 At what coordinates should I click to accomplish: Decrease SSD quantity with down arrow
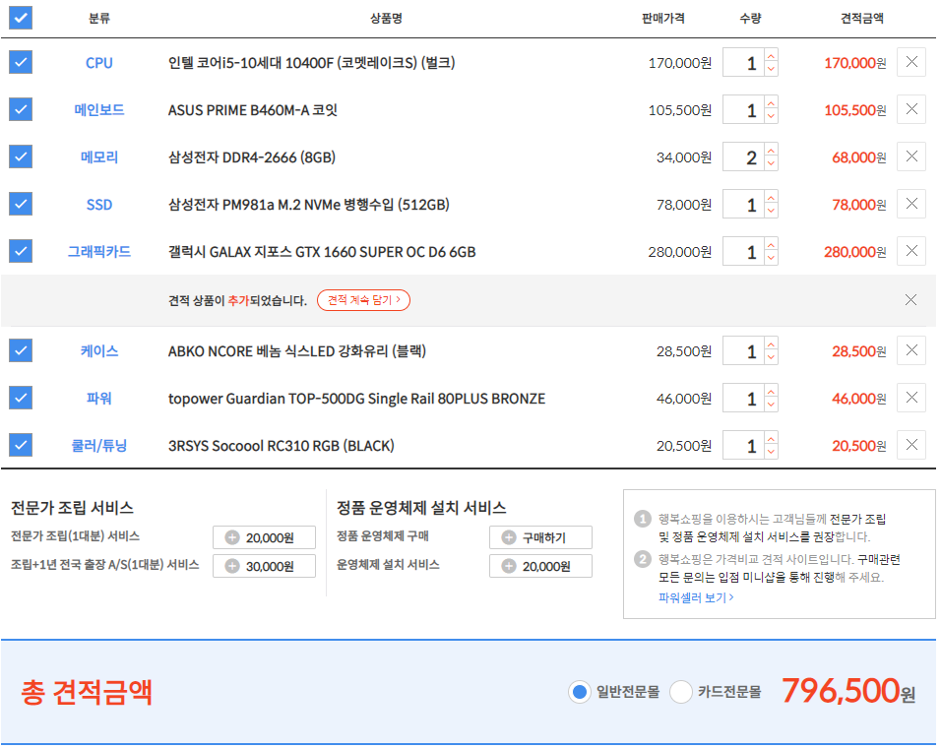(x=771, y=212)
